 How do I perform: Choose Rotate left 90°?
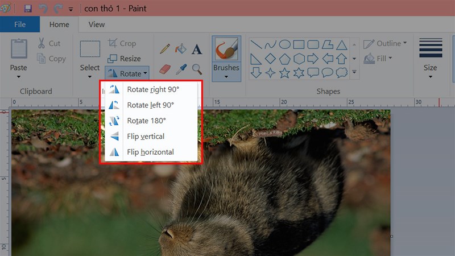tap(151, 105)
